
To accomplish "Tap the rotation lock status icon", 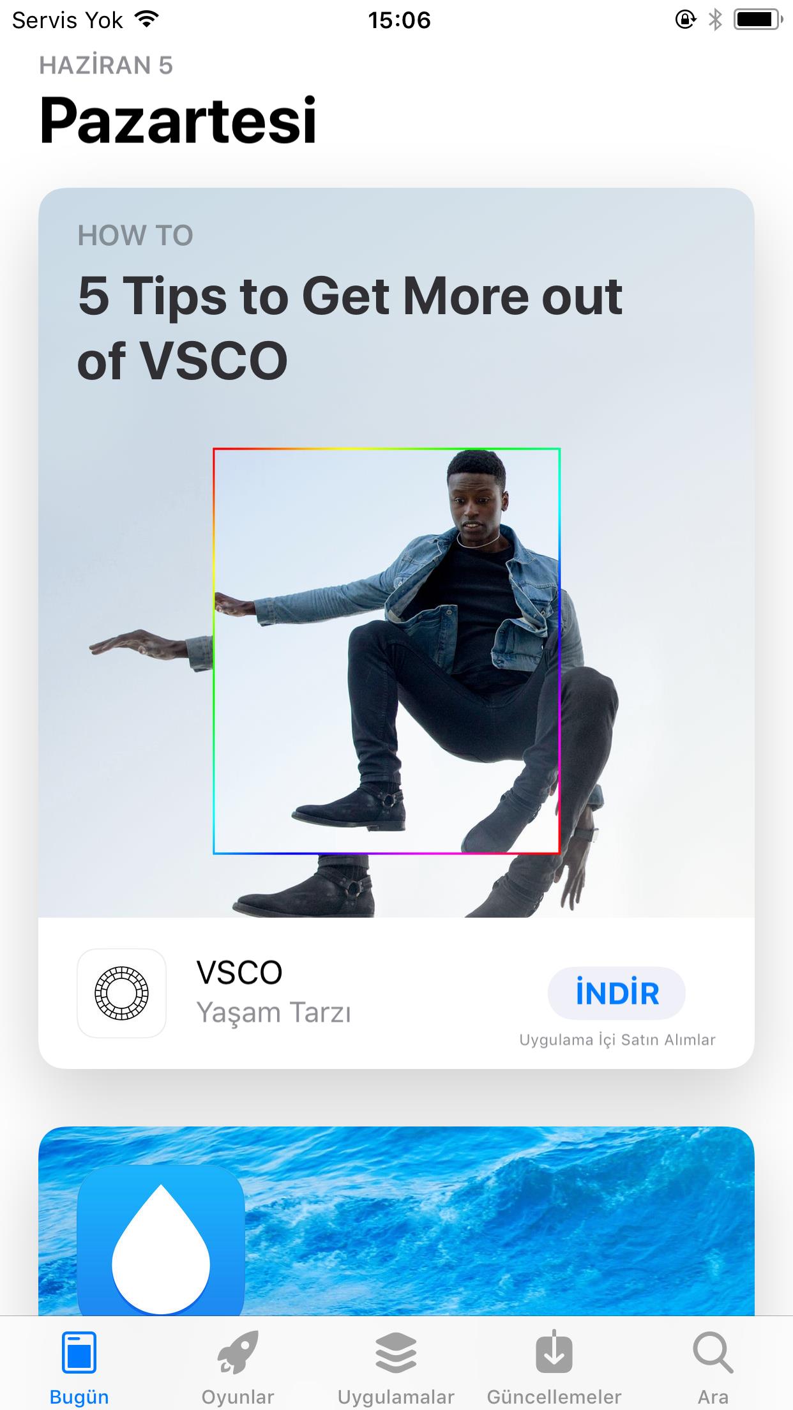I will pyautogui.click(x=685, y=20).
